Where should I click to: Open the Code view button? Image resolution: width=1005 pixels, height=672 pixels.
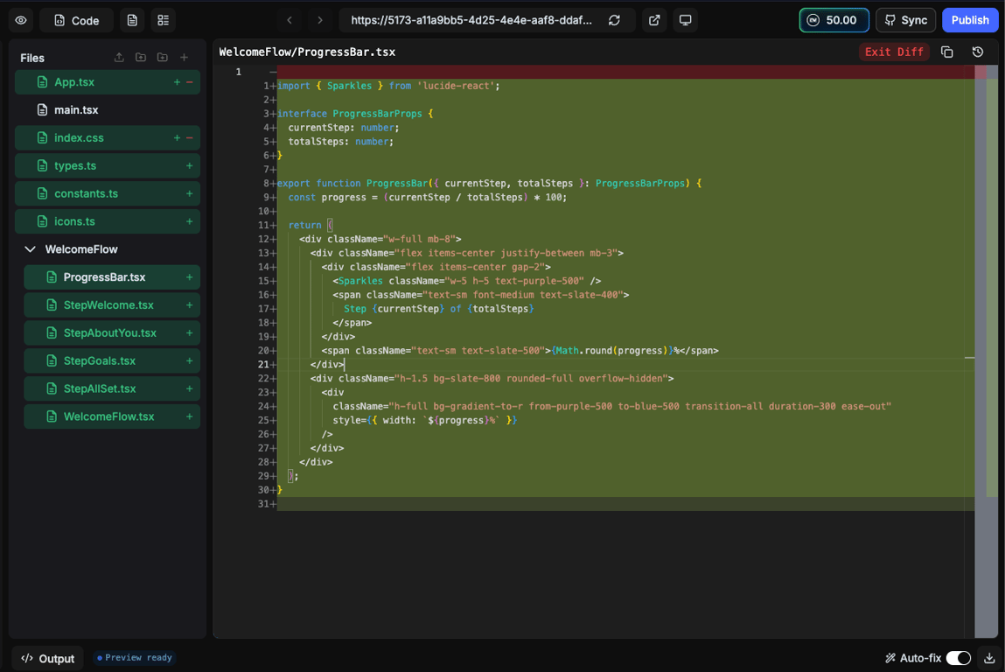click(76, 20)
